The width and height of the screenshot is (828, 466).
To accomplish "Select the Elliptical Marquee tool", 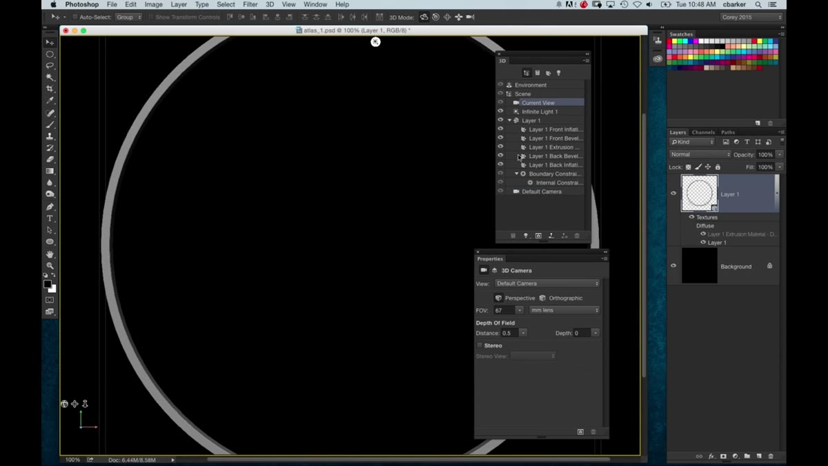I will point(50,54).
